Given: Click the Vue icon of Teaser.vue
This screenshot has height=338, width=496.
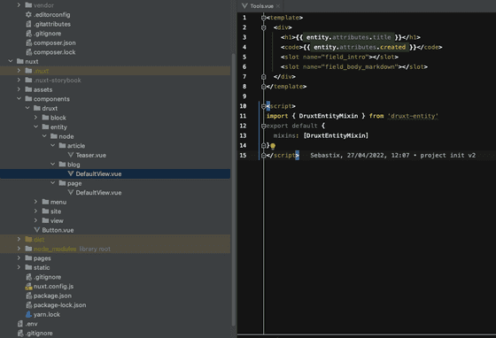Looking at the screenshot, I should click(71, 155).
